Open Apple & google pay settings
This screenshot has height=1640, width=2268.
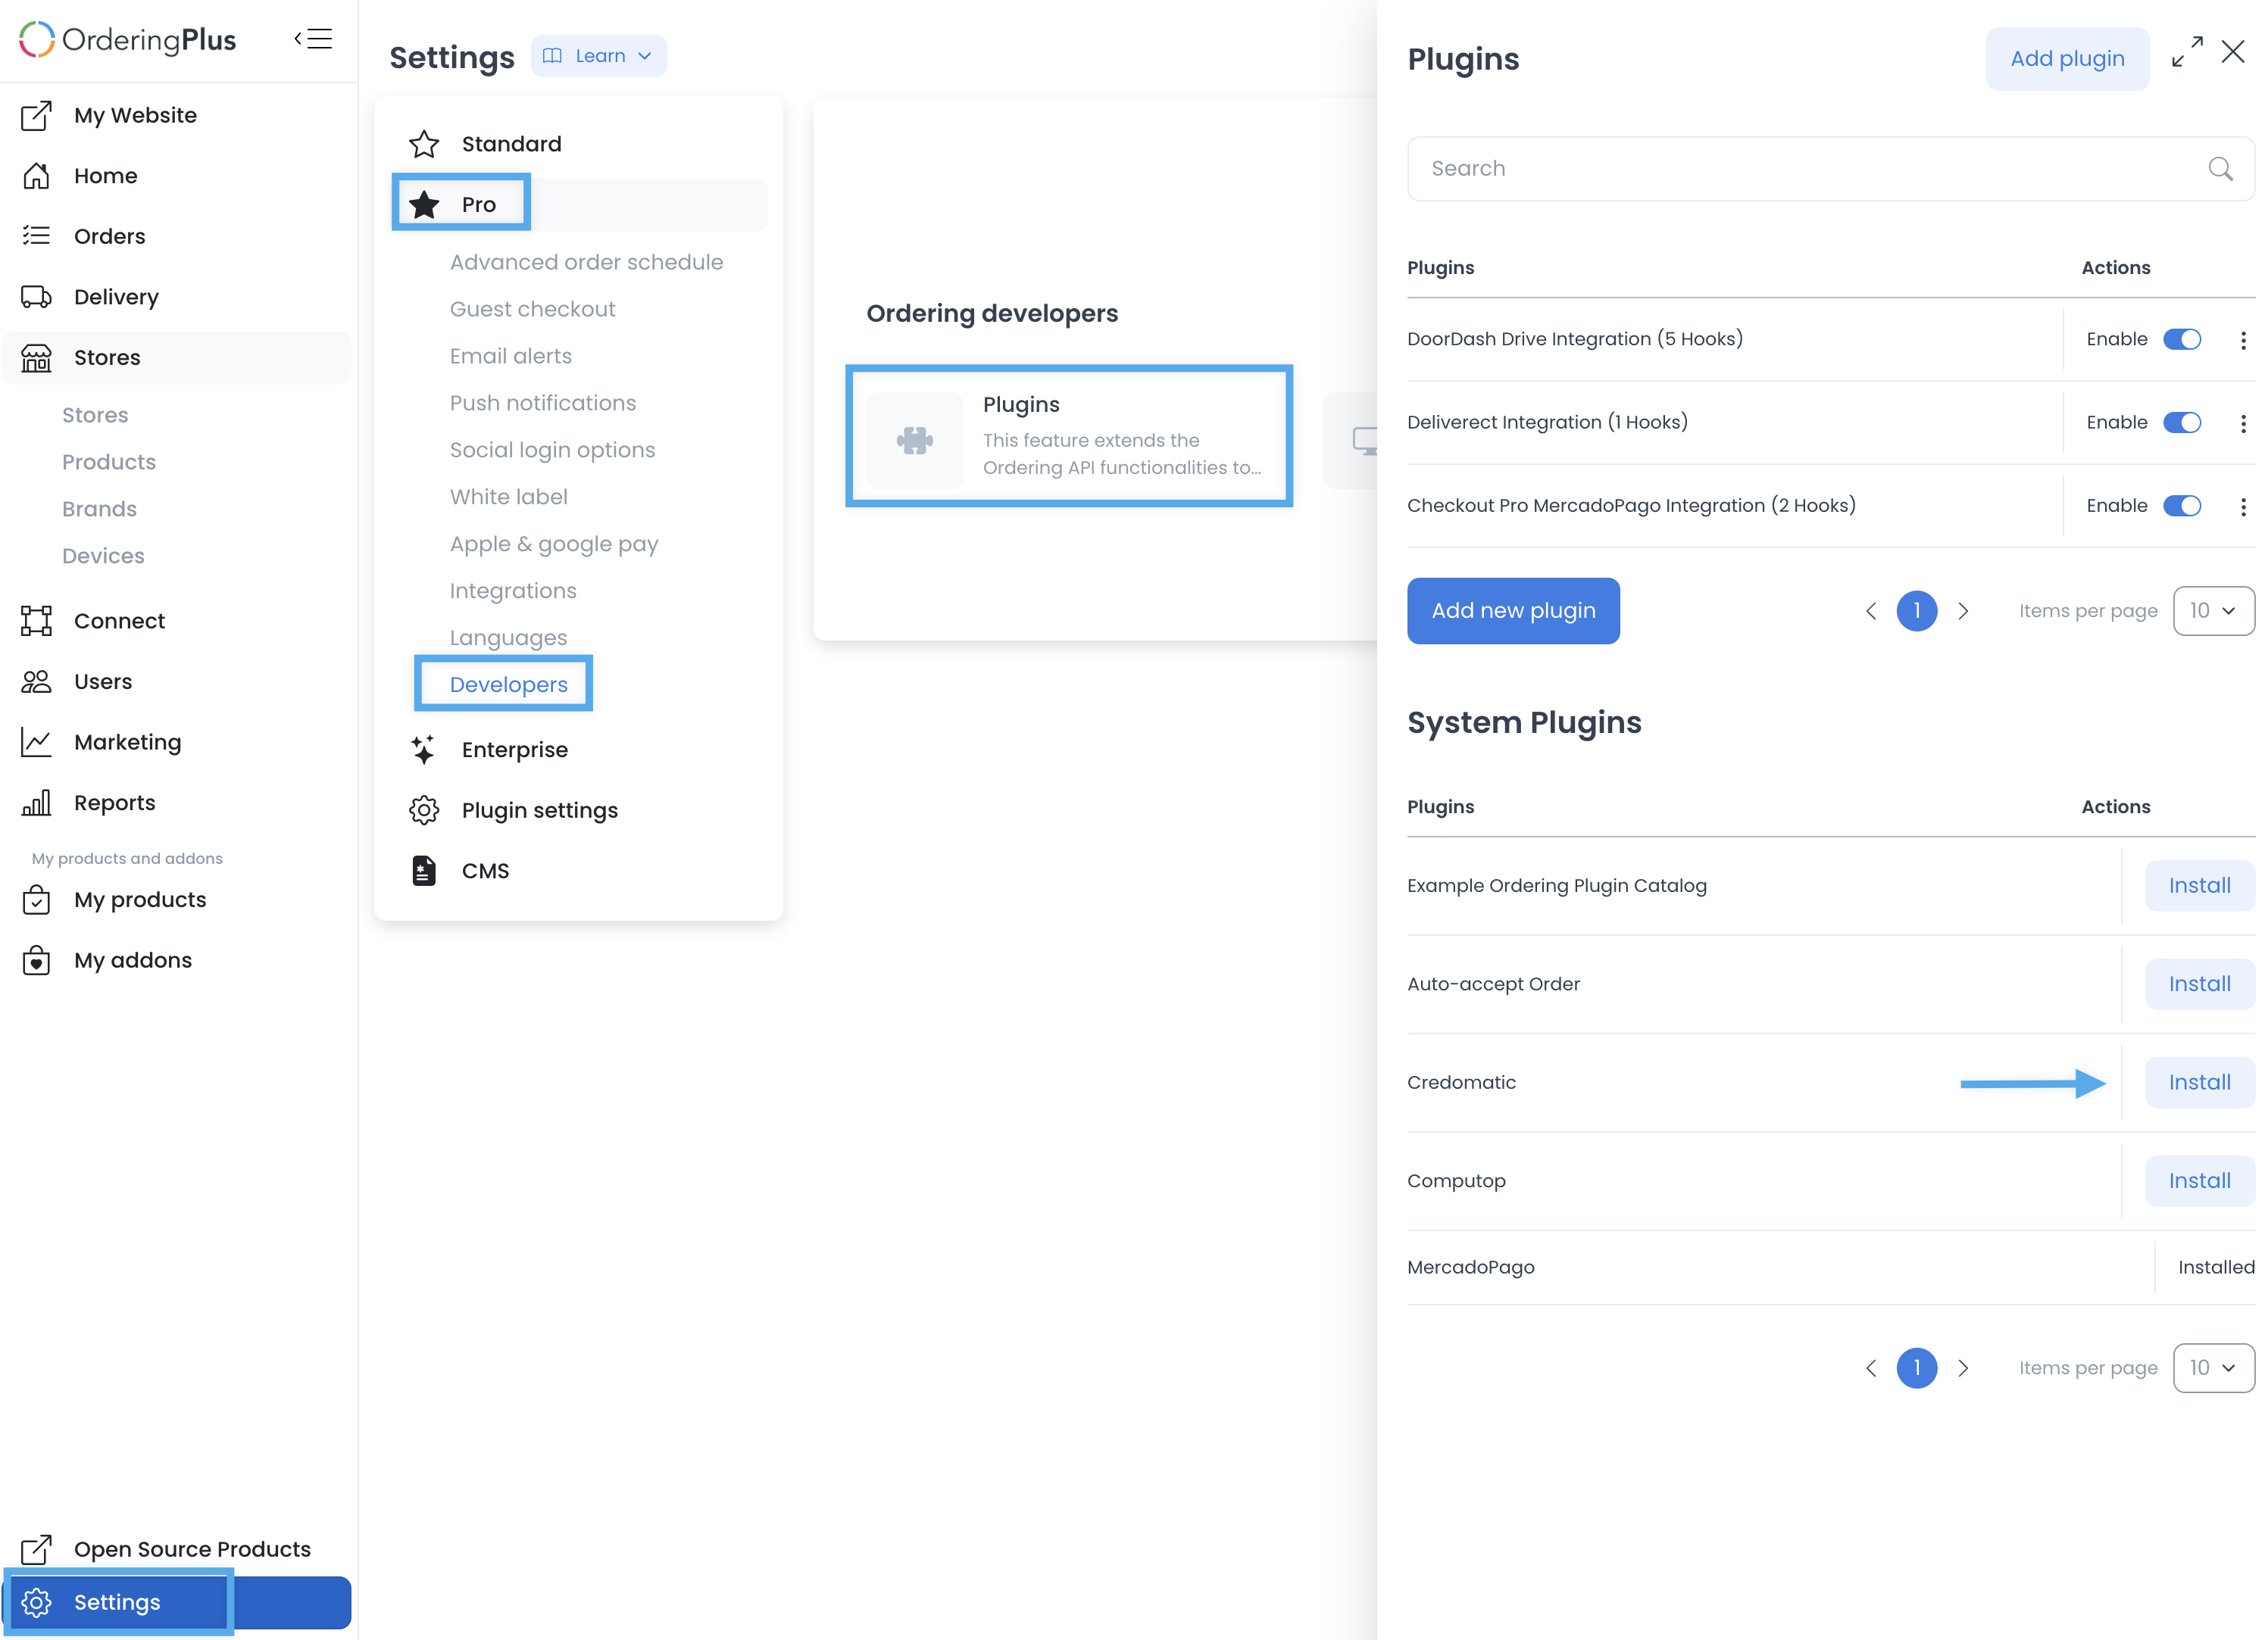(554, 544)
